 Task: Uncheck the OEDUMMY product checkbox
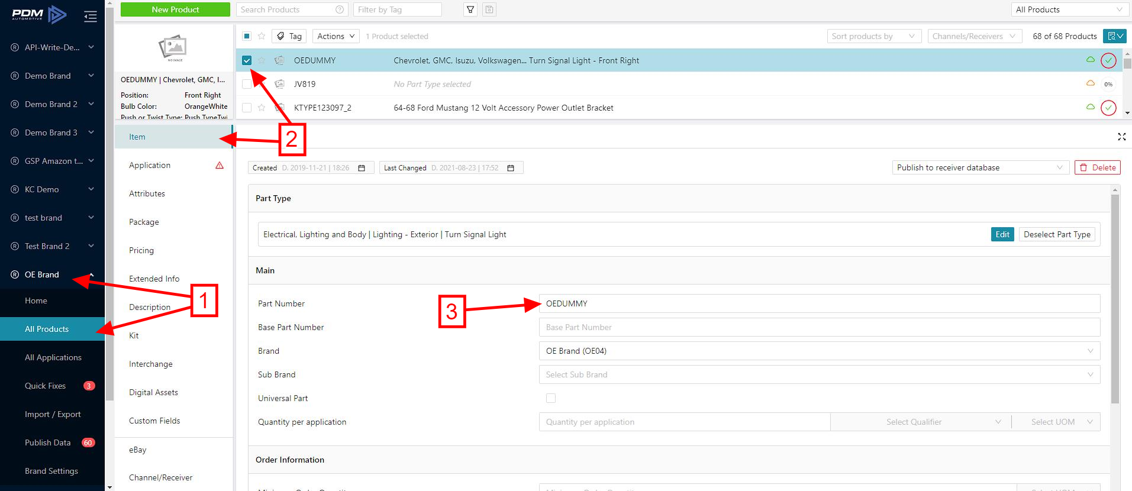pos(247,60)
